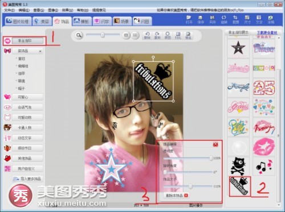The height and width of the screenshot is (212, 285).
Task: Click the 饰品大小 size slider
Action: point(188,186)
